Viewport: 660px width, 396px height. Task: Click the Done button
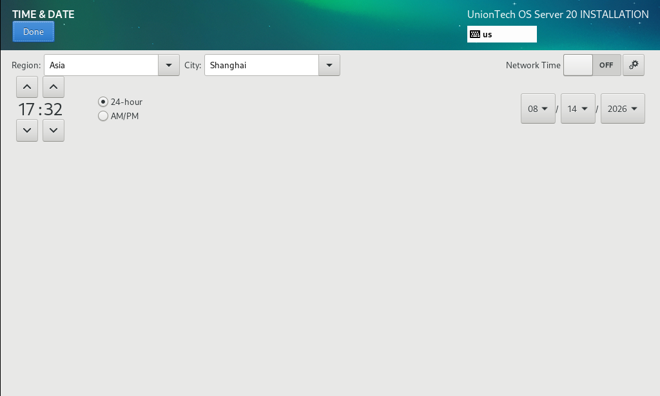[34, 32]
